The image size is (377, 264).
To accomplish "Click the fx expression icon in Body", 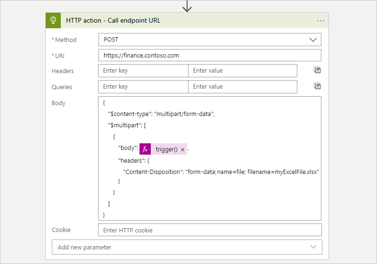I will (145, 149).
